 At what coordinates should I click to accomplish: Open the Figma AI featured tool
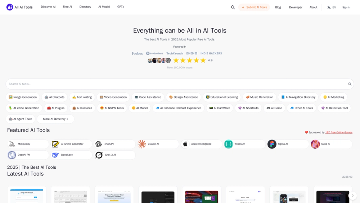[x=288, y=144]
